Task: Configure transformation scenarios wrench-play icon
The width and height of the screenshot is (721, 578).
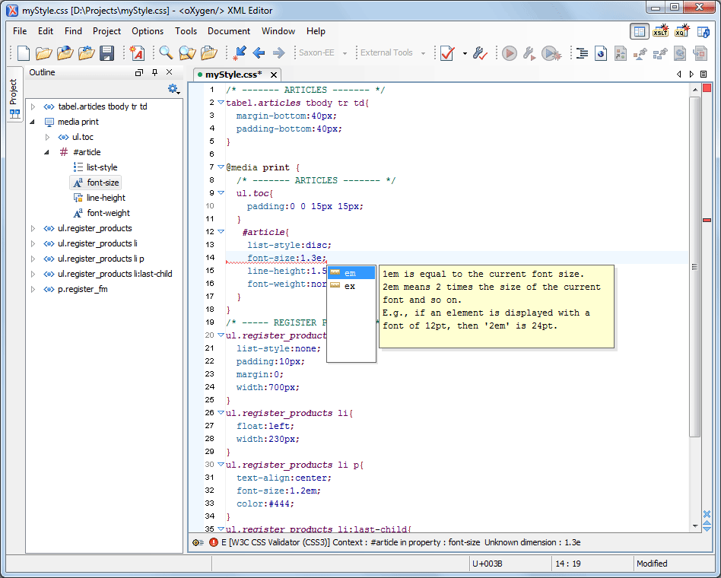Action: (x=529, y=53)
